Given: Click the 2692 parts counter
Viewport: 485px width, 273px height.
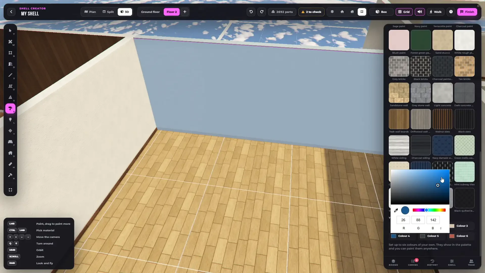Looking at the screenshot, I should 282,12.
